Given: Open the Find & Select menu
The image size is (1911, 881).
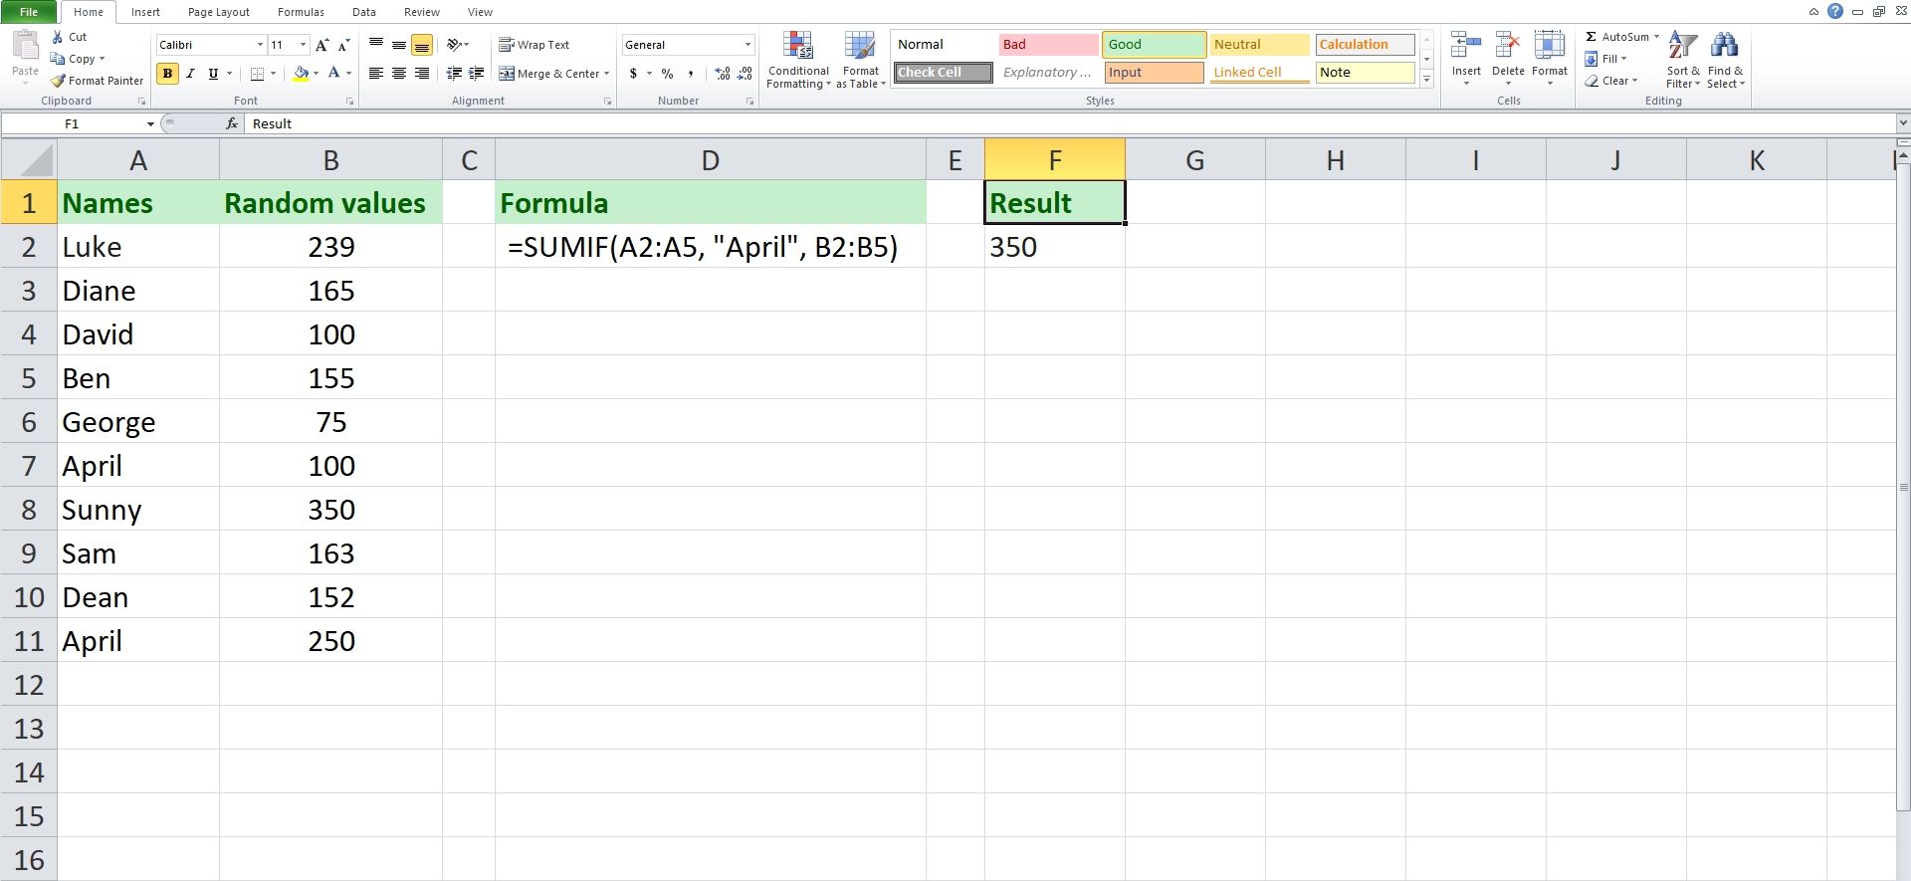Looking at the screenshot, I should click(x=1725, y=60).
